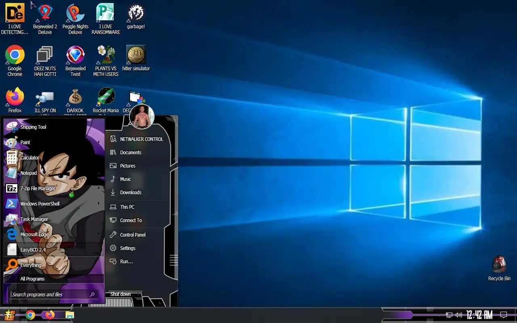Select the DARKOK money bag desktop icon

coord(75,101)
